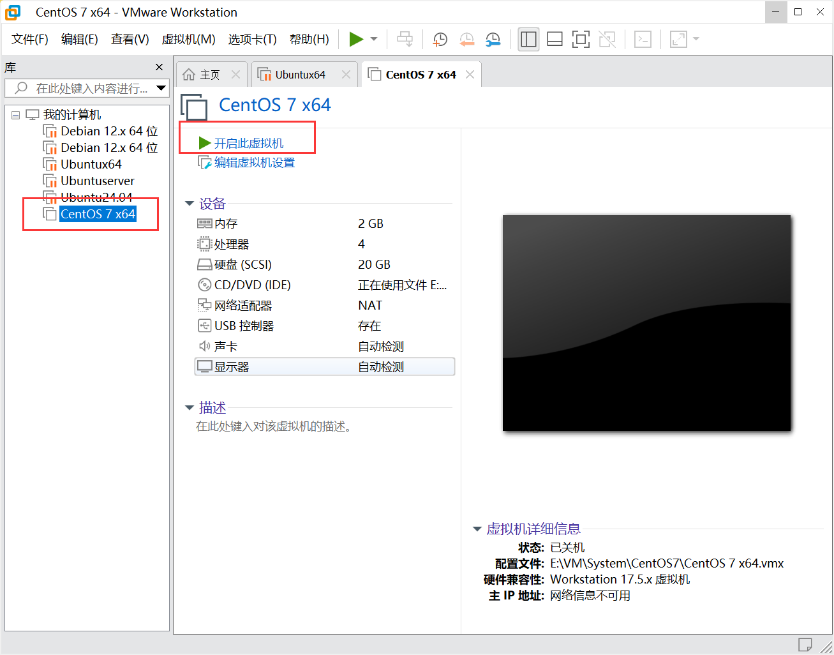Click the USB controller icon
The width and height of the screenshot is (834, 655).
tap(204, 326)
